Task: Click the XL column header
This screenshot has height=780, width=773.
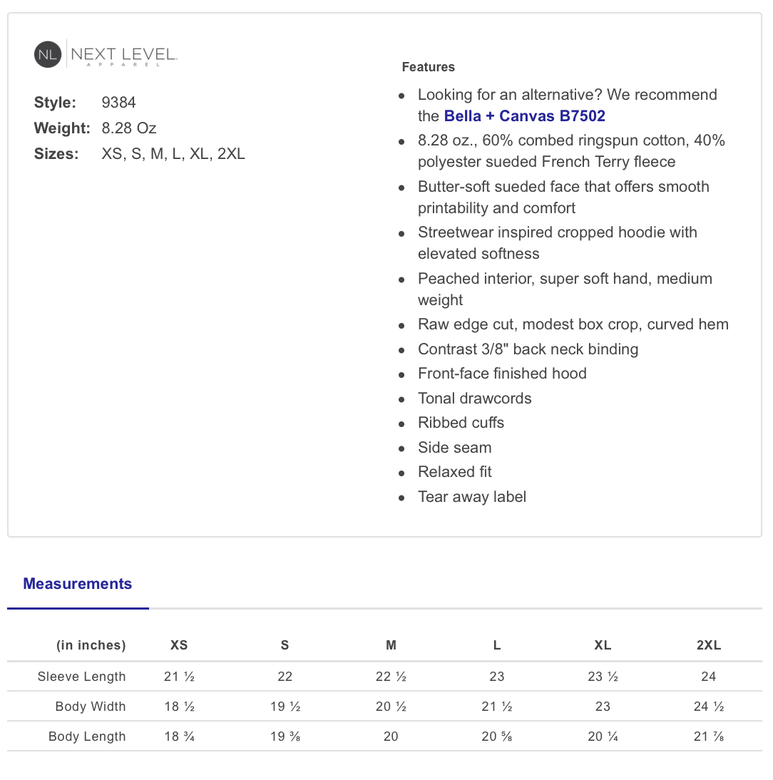Action: [603, 645]
